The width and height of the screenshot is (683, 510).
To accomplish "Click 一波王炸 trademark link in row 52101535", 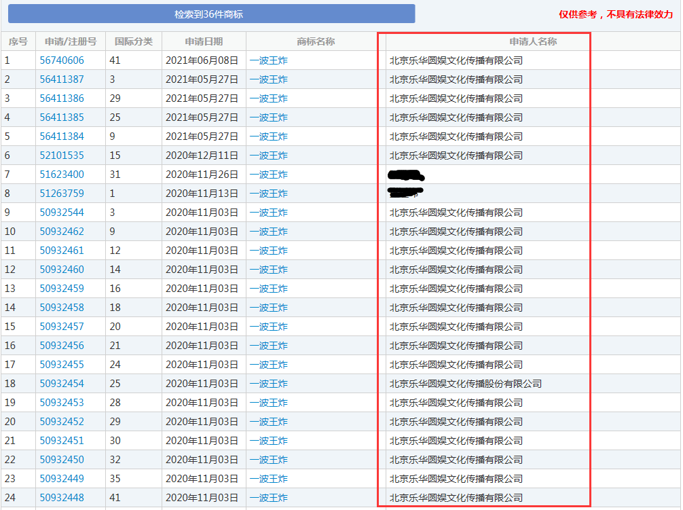I will click(x=269, y=156).
